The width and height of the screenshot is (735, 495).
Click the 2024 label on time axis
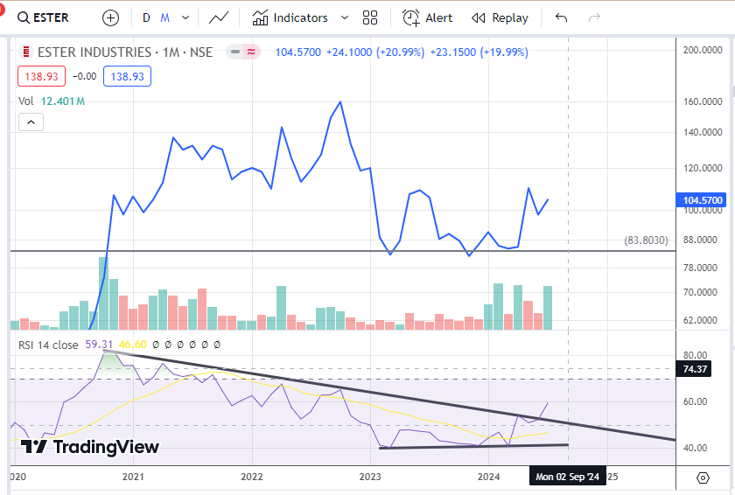(x=488, y=477)
